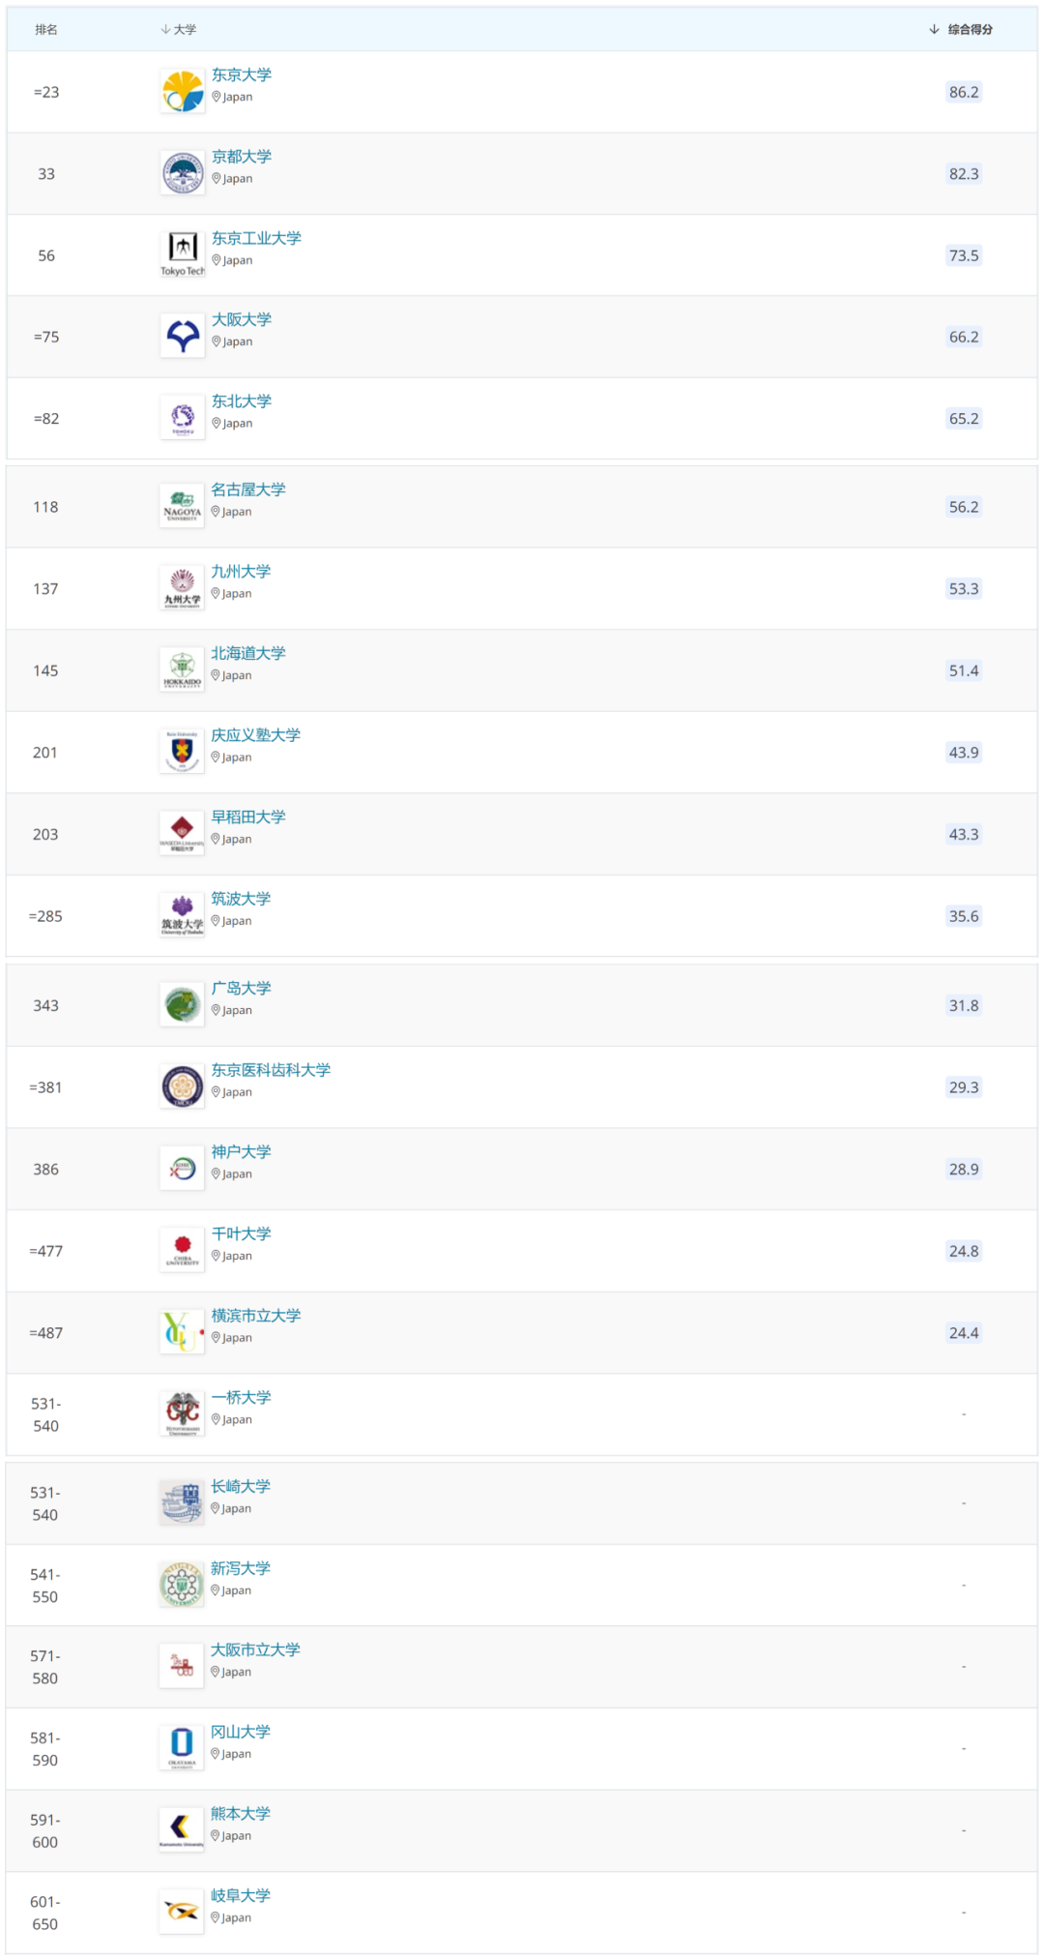Click the Tokyo Tech logo icon

tap(183, 255)
